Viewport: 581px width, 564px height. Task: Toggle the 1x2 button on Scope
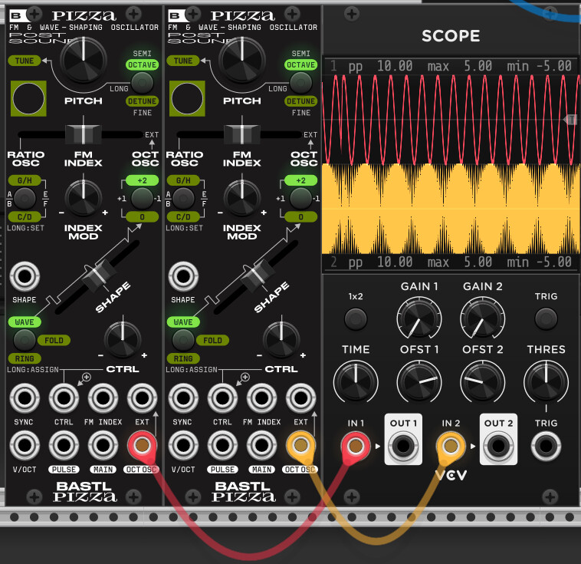356,318
